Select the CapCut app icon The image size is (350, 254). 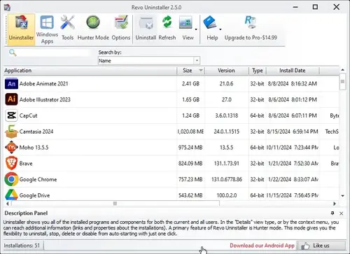[x=11, y=115]
